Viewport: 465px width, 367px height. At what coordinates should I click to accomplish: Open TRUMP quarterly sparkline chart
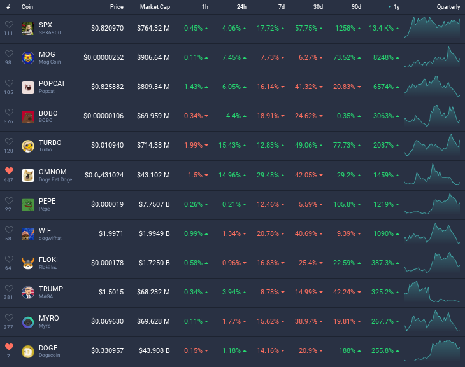(432, 291)
